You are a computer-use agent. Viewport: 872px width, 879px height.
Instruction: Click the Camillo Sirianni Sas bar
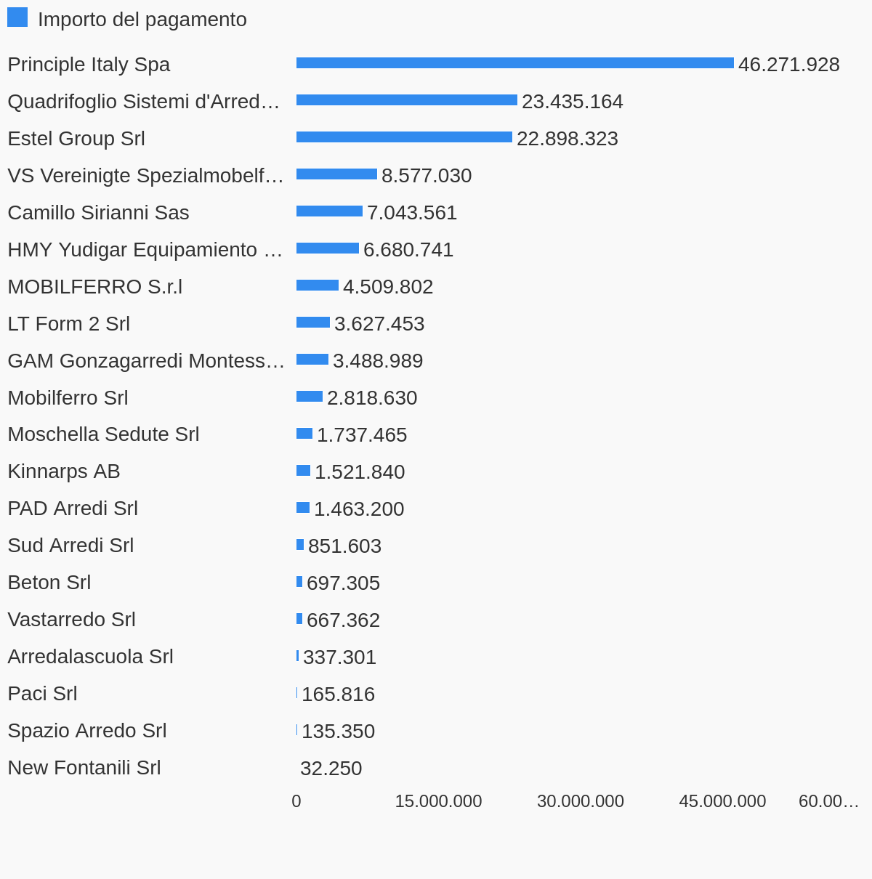point(329,211)
